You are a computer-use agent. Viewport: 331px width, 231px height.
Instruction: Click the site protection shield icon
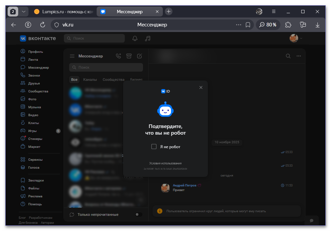[x=57, y=25]
